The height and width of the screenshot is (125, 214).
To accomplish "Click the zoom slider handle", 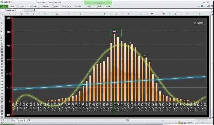I will click(203, 123).
